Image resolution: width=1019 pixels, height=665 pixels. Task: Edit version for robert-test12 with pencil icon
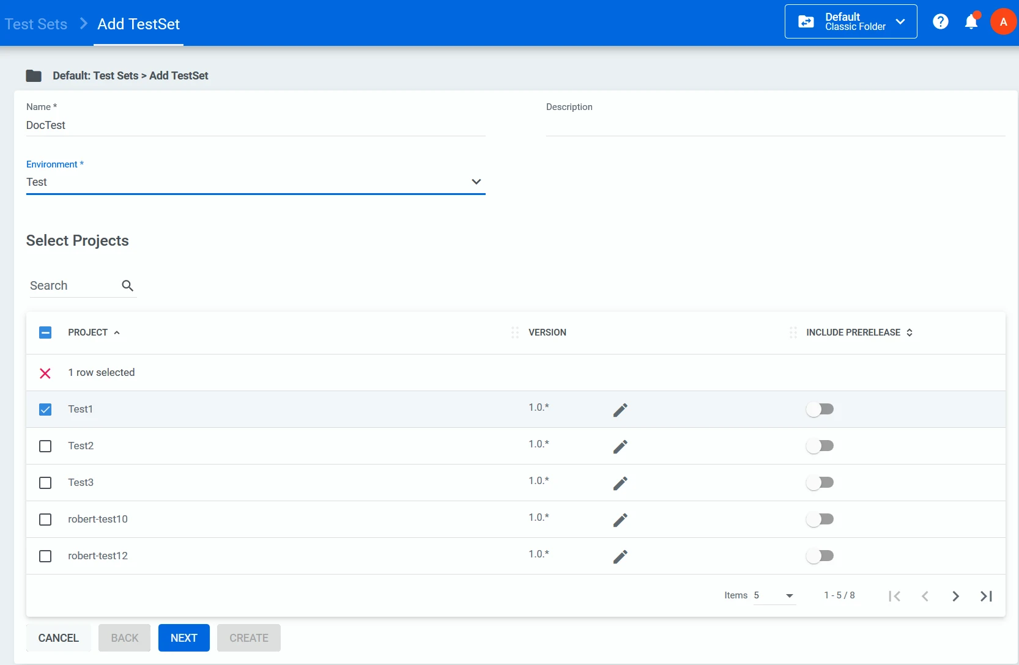620,556
